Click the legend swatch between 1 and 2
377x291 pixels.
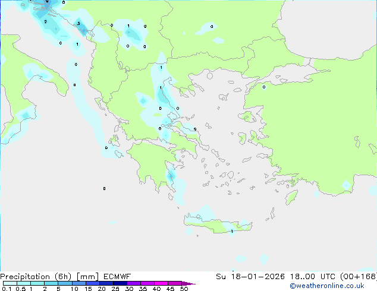(37, 283)
